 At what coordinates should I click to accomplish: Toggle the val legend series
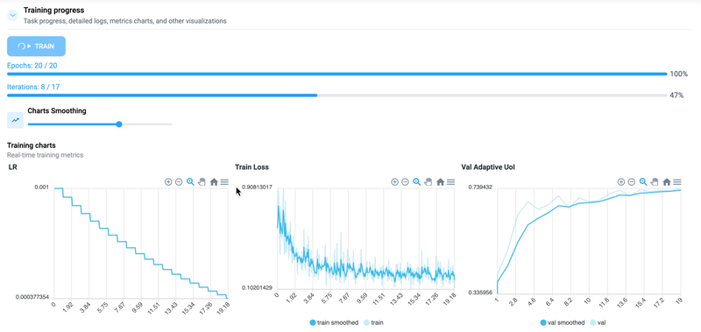click(598, 322)
